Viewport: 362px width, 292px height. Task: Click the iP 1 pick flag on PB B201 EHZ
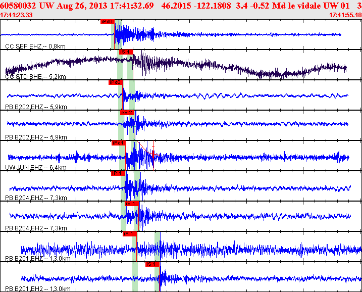[130, 234]
